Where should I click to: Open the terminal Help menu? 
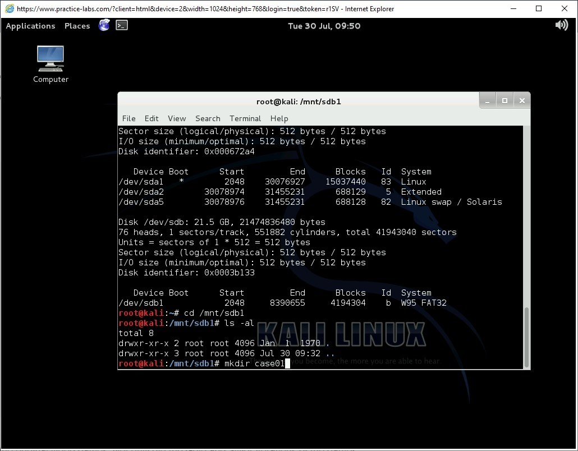(x=279, y=118)
